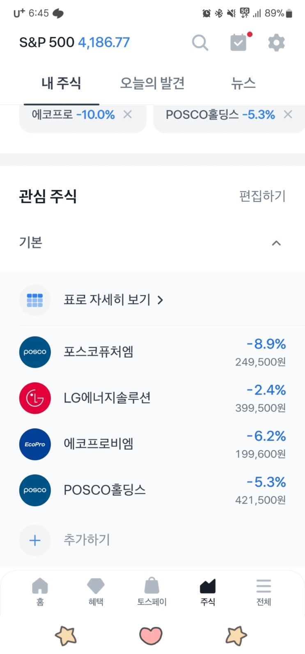305x654 pixels.
Task: Open 표로 자세히 보기 table view
Action: click(x=113, y=300)
